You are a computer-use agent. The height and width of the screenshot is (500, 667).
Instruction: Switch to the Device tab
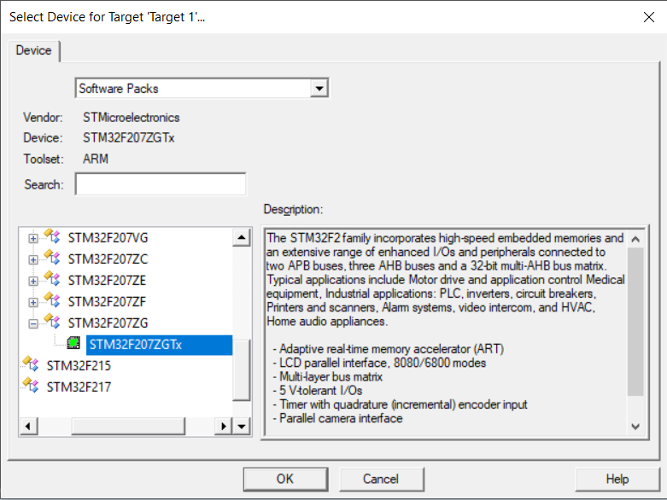click(x=33, y=50)
